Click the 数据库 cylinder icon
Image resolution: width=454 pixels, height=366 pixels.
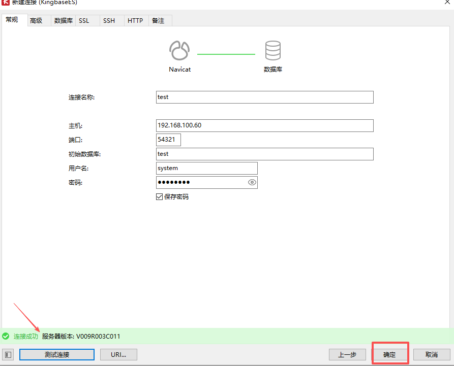(273, 50)
